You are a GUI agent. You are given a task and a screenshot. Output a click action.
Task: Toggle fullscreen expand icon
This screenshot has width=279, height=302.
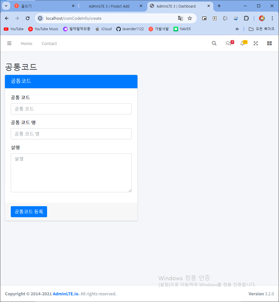[256, 43]
